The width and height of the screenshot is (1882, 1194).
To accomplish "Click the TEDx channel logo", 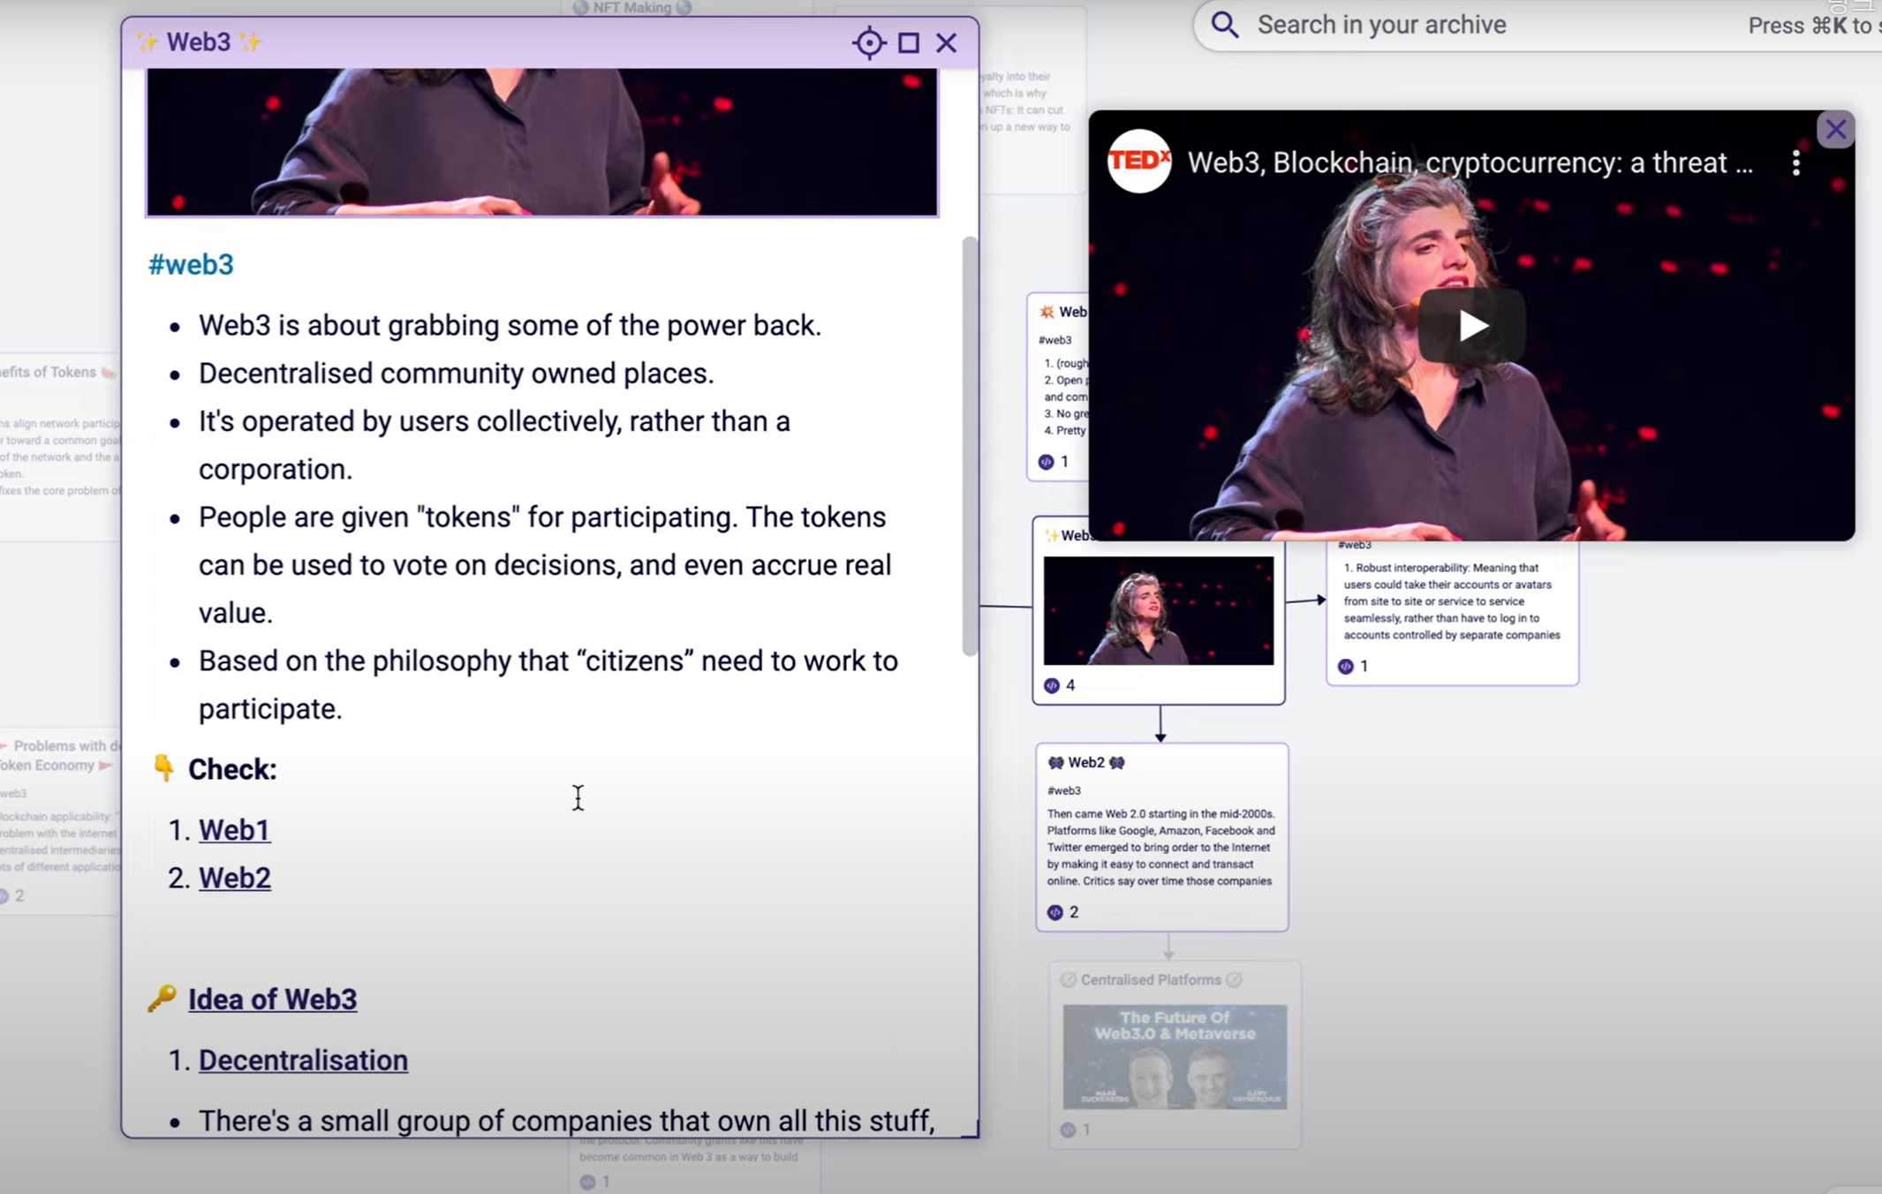I will point(1139,161).
